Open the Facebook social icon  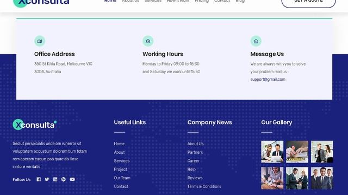(x=39, y=179)
